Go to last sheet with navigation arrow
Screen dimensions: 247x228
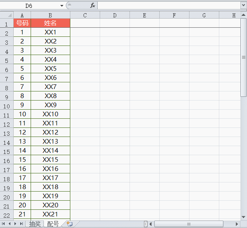tap(22, 224)
